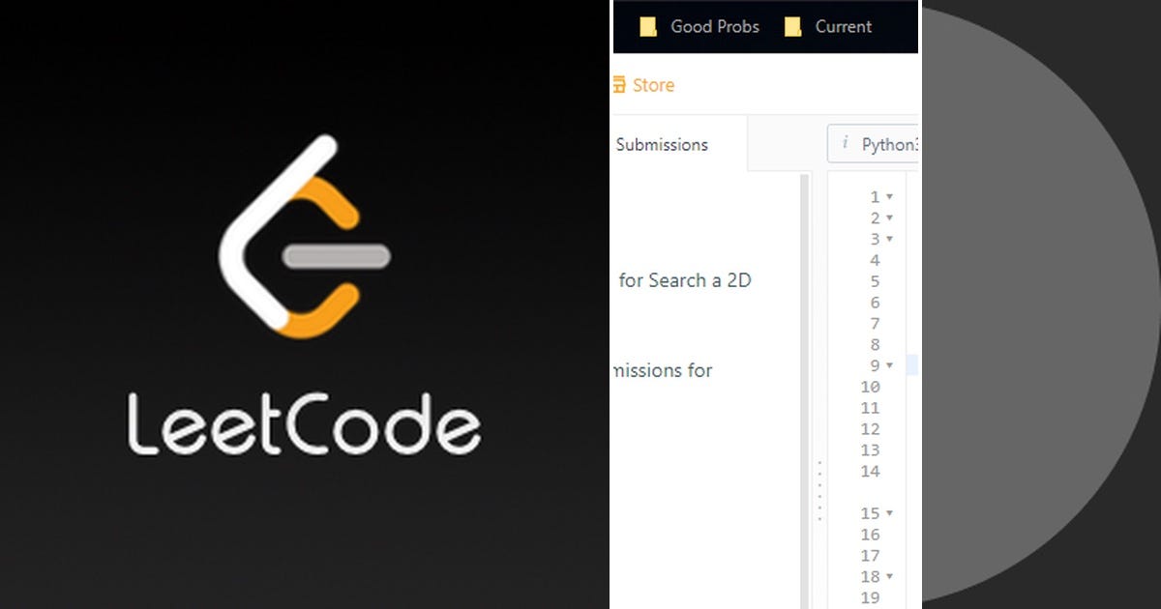
Task: Click the text "missions for"
Action: coord(663,370)
